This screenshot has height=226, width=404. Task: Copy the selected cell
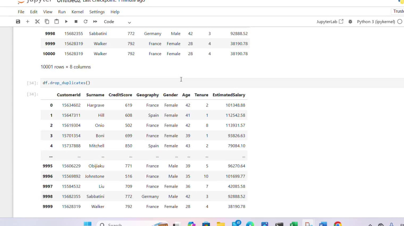tap(47, 22)
